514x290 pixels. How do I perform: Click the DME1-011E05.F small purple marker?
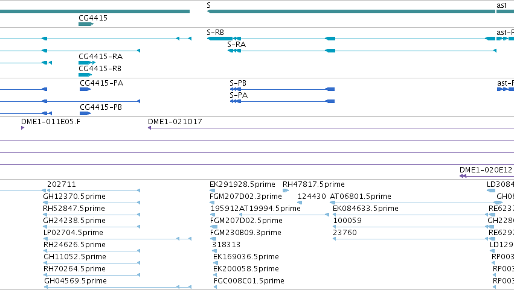click(x=22, y=128)
